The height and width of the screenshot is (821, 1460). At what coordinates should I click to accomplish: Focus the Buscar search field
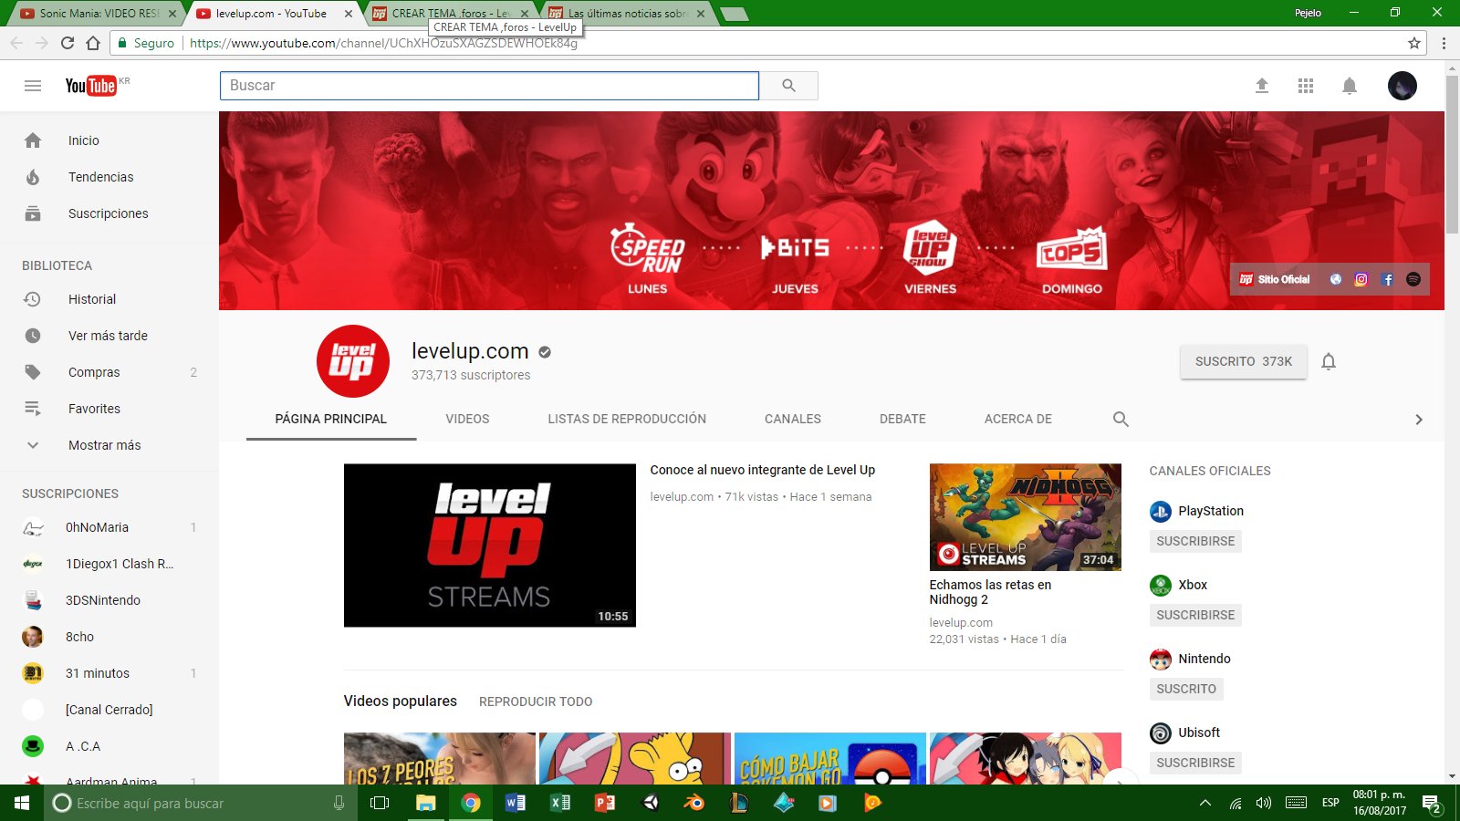(x=489, y=86)
